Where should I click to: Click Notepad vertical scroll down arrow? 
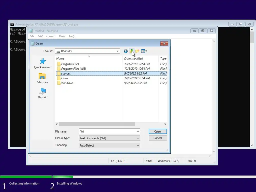[x=214, y=151]
